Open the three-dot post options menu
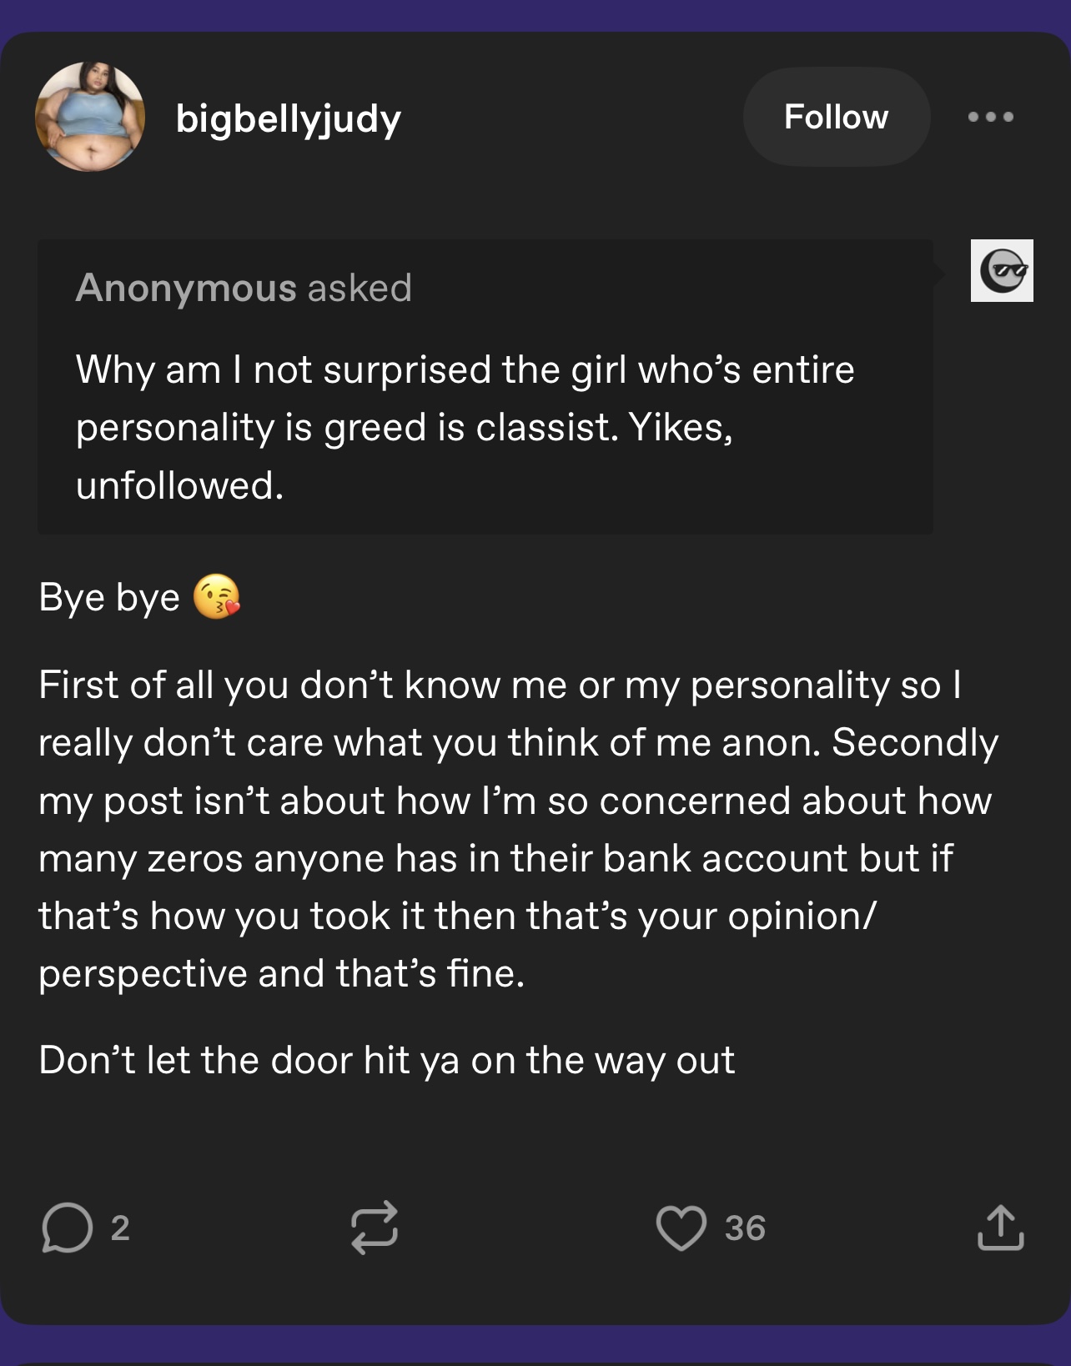Viewport: 1071px width, 1366px height. [x=991, y=117]
